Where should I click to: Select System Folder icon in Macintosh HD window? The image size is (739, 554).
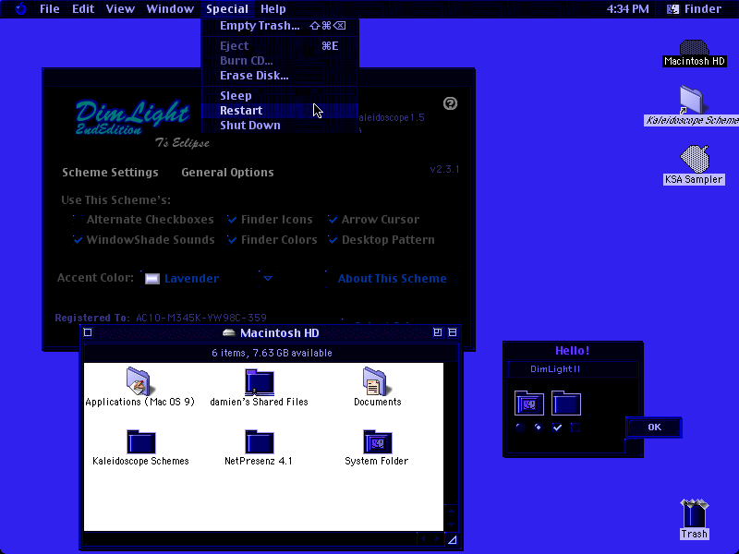pyautogui.click(x=378, y=442)
